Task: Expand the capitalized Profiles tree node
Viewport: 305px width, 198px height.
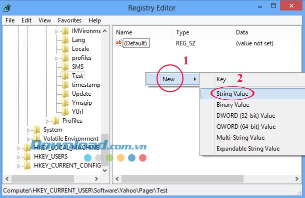Action: (47, 121)
